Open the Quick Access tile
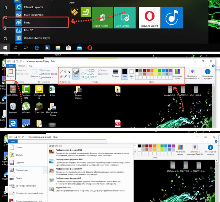The width and height of the screenshot is (220, 202). point(102,18)
